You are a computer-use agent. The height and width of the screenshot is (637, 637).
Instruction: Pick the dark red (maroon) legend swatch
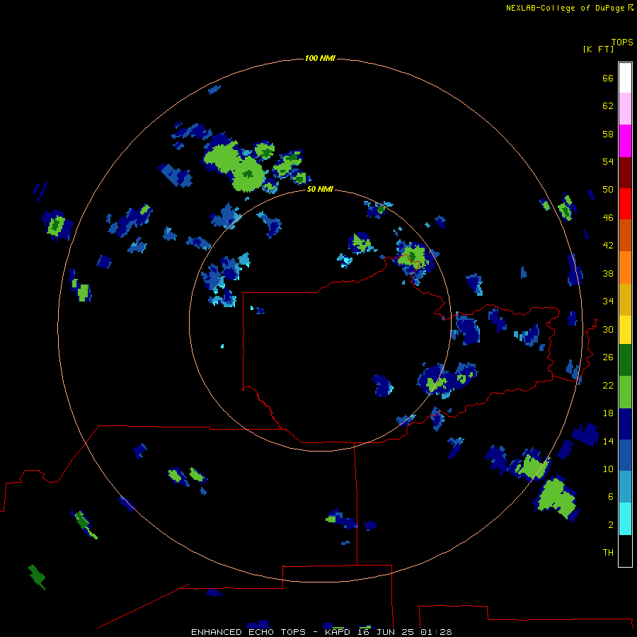(x=625, y=173)
